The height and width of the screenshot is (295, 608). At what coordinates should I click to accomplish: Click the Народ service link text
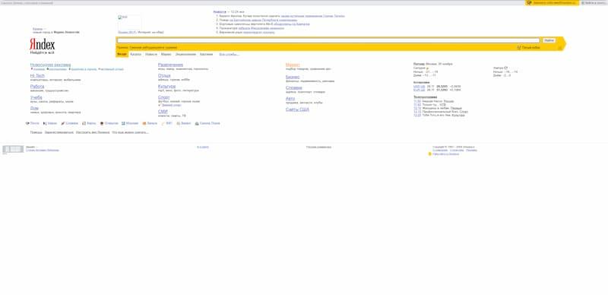coord(52,123)
